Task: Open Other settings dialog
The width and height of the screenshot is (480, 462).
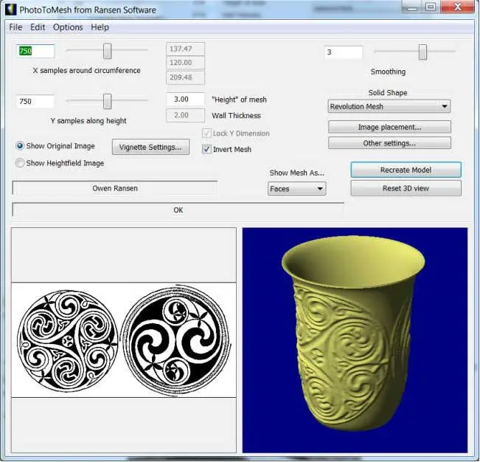Action: [389, 143]
